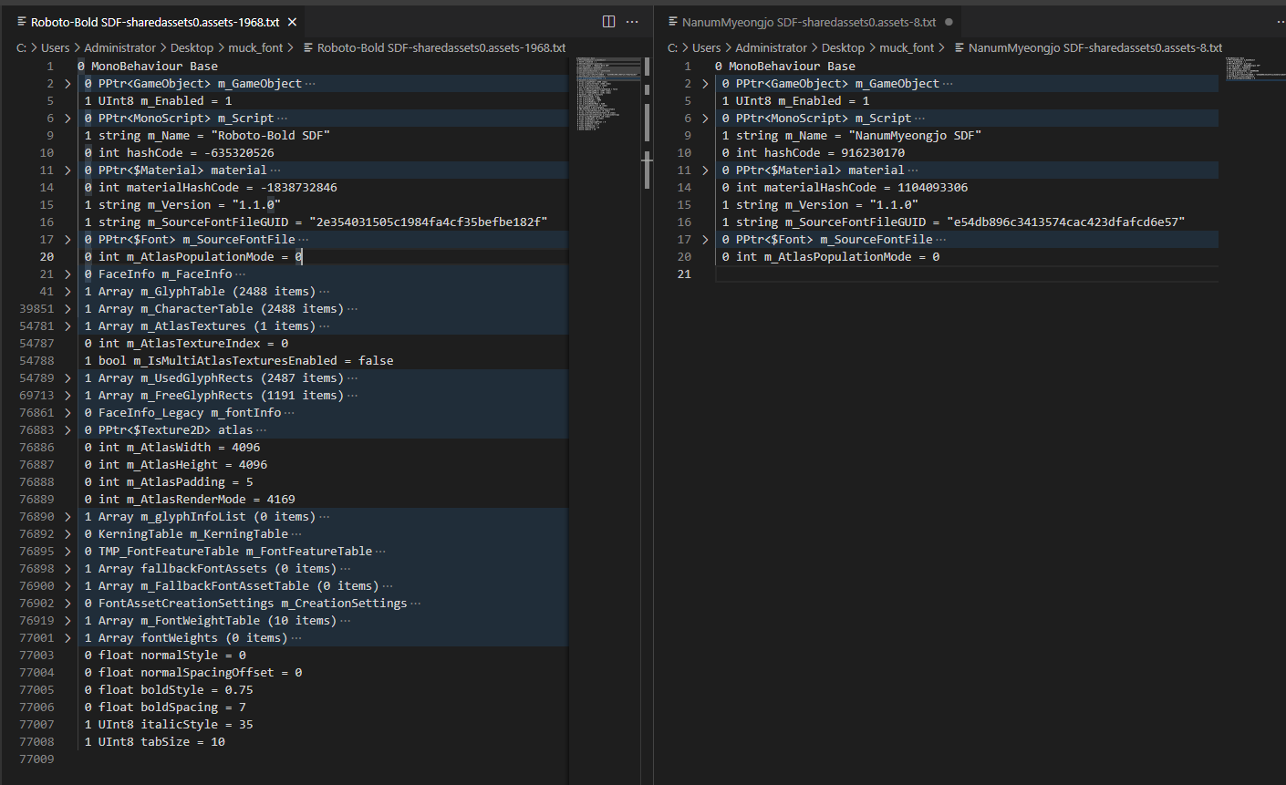Screen dimensions: 1286x785
Task: Open the Desktop breadcrumb in the left editor
Action: coord(192,47)
